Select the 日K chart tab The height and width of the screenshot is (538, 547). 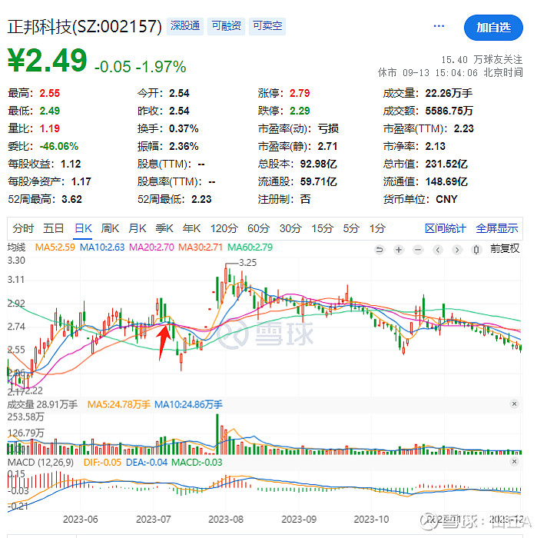coord(84,228)
